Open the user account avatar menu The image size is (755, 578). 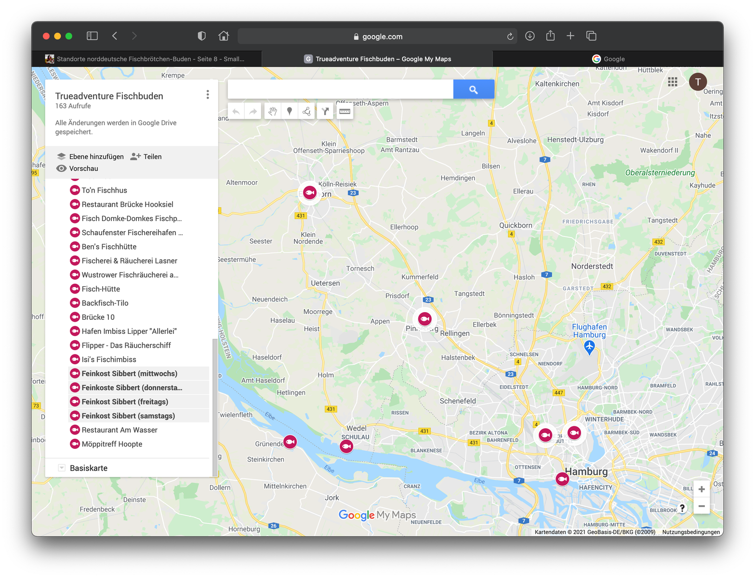(x=698, y=82)
